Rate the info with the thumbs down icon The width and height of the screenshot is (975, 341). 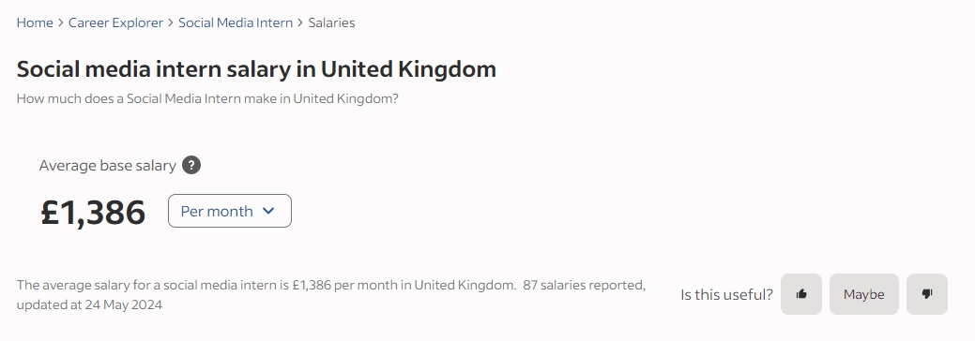[927, 294]
